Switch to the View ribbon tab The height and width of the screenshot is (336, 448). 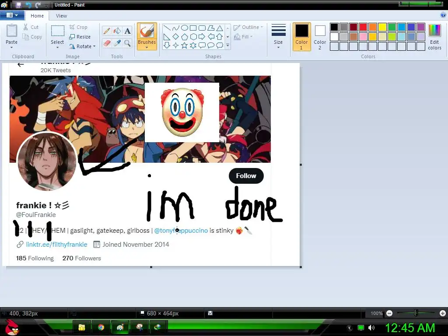coord(61,16)
